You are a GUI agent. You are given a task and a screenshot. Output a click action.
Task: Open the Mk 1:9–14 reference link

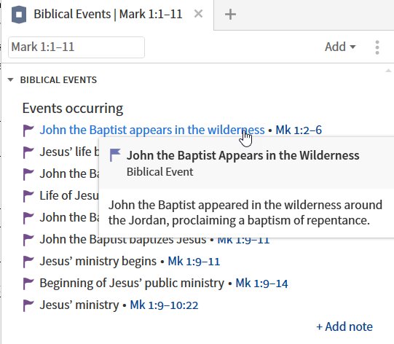[x=261, y=284]
